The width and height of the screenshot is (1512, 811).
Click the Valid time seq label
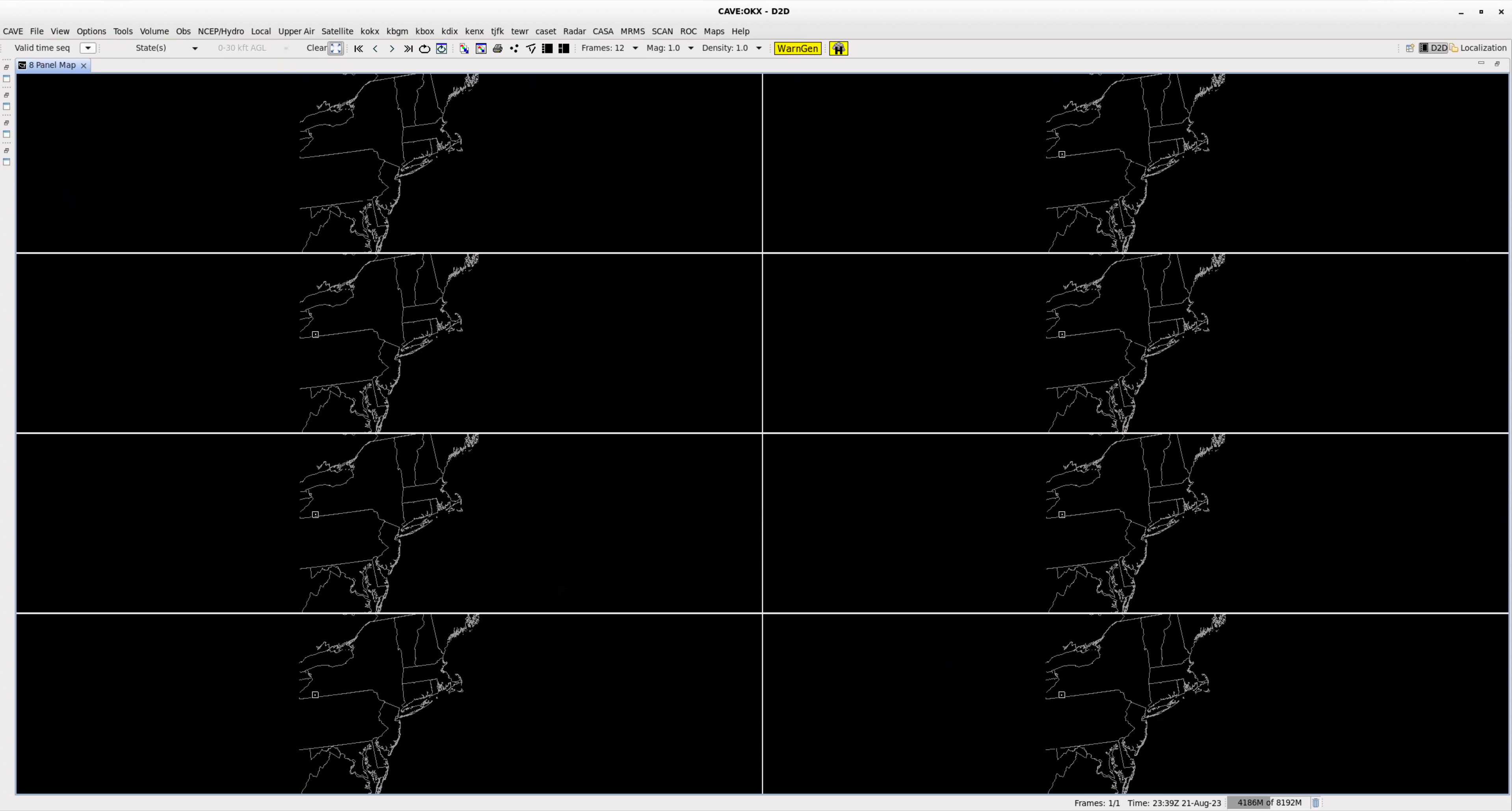pos(42,48)
